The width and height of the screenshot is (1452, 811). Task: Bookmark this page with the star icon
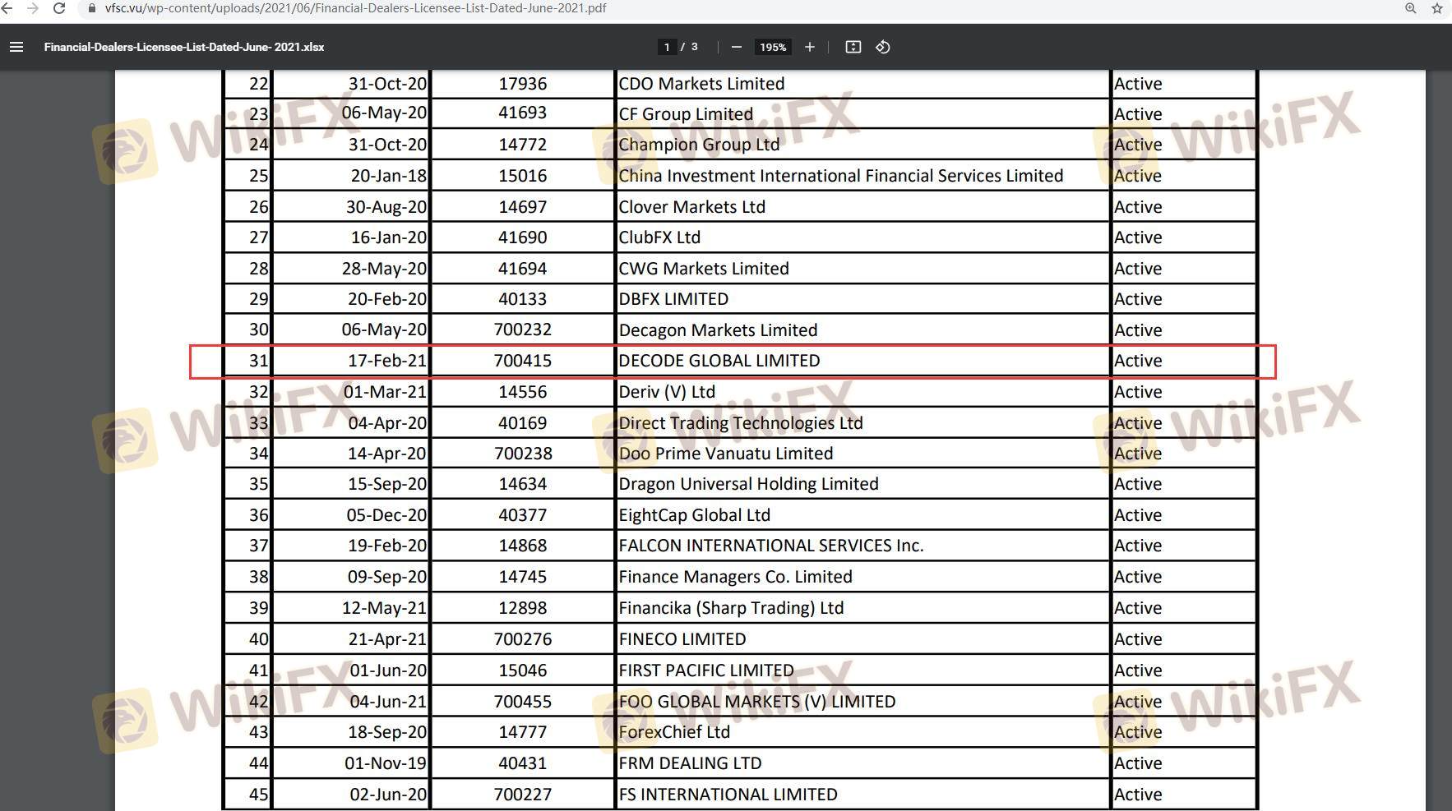coord(1436,8)
